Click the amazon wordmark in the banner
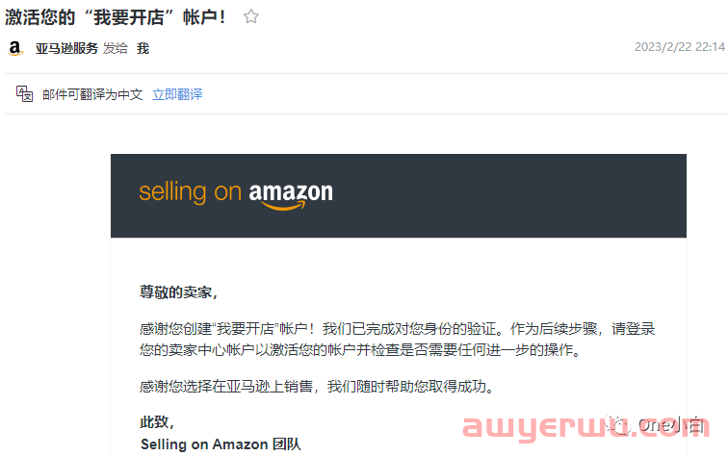 (291, 195)
